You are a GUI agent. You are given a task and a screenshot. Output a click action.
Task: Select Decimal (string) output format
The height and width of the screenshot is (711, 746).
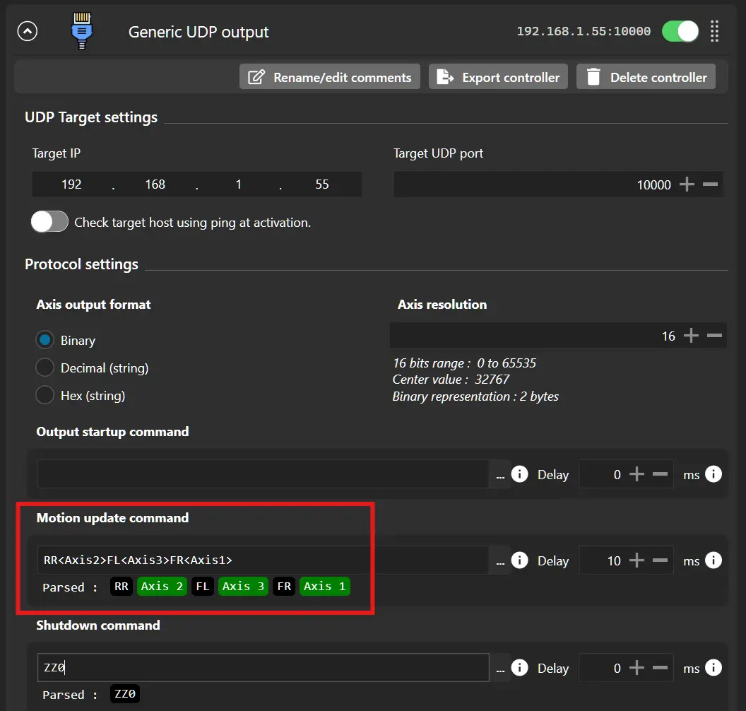click(45, 368)
